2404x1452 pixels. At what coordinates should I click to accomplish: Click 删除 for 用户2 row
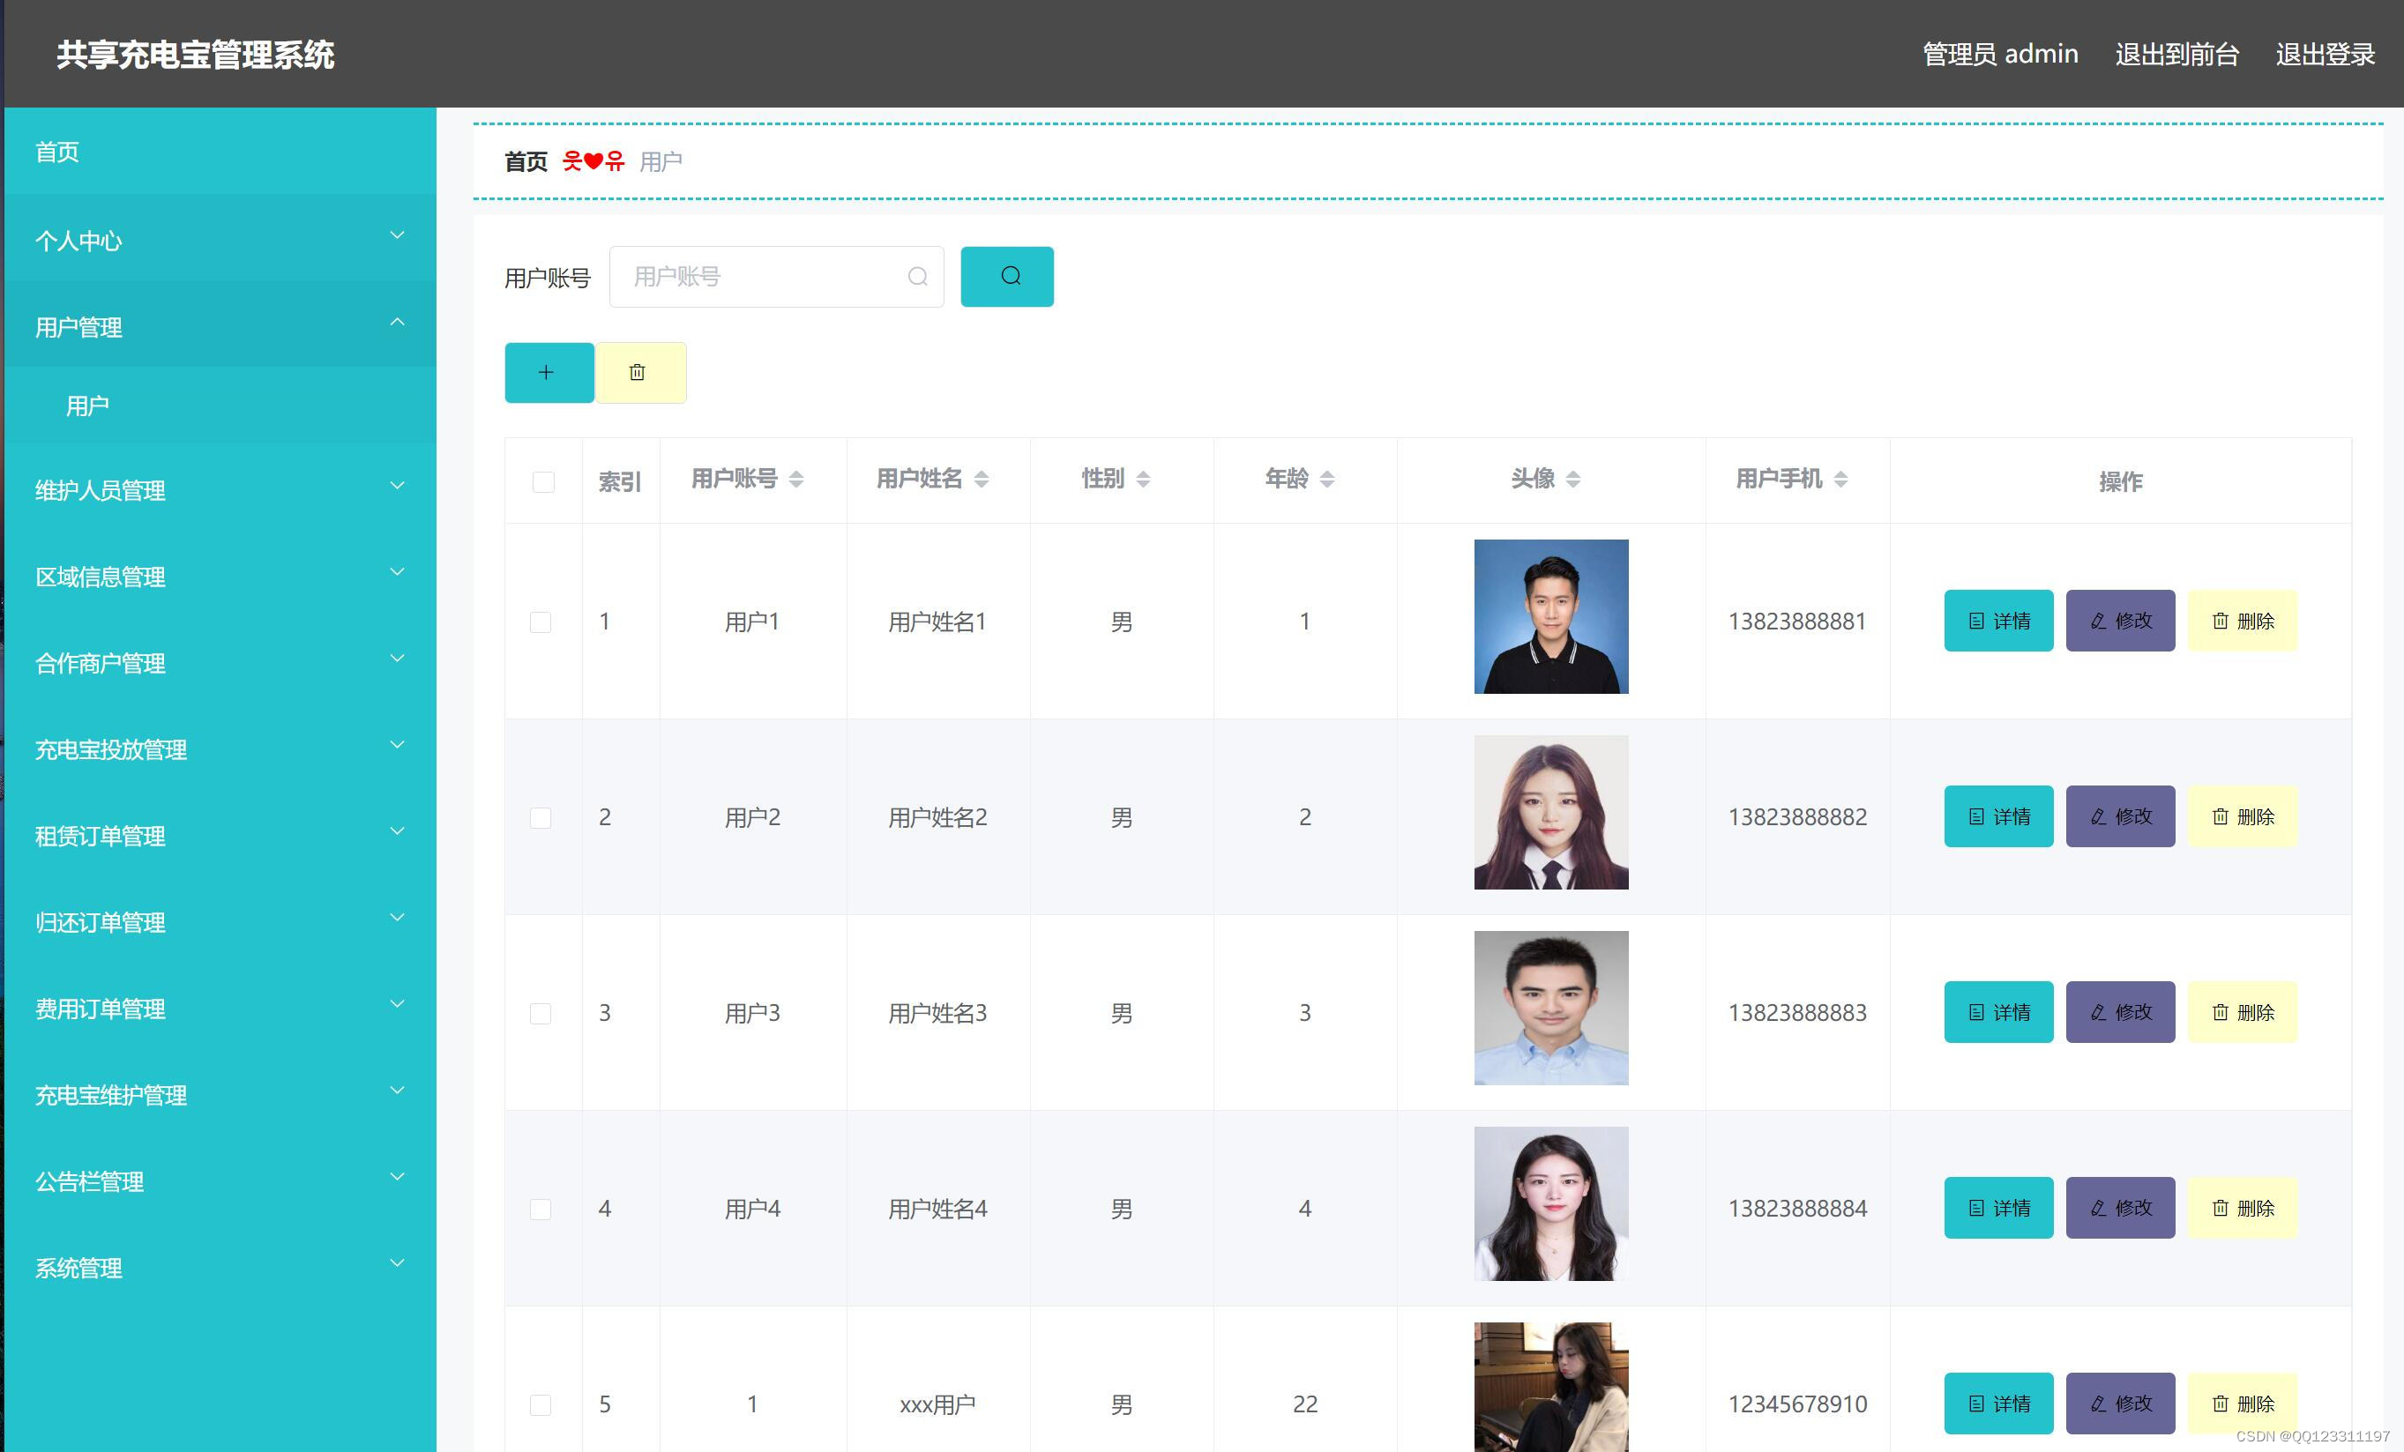pyautogui.click(x=2242, y=816)
